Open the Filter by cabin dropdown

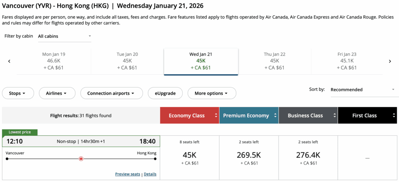coord(64,36)
